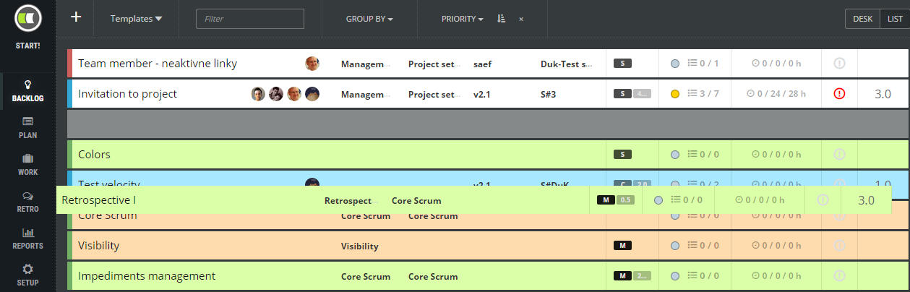The height and width of the screenshot is (292, 910).
Task: Switch to DESK view
Action: pos(862,19)
